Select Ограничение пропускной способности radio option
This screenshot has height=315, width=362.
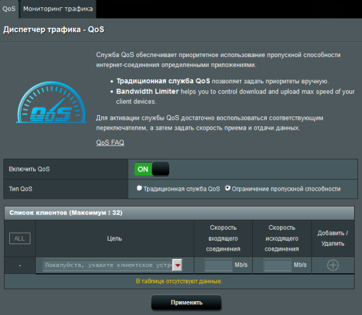point(228,188)
